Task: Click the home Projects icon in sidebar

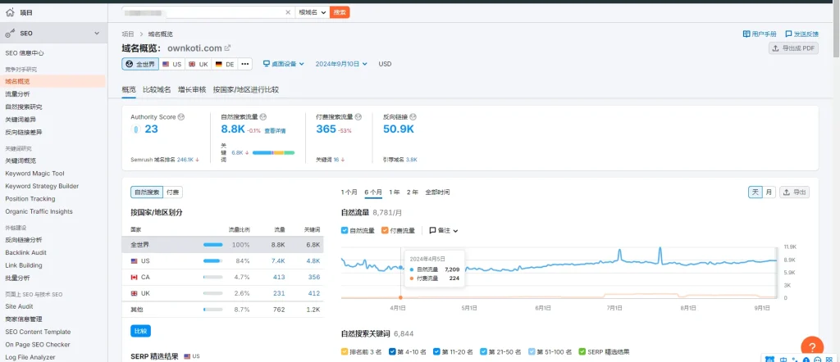Action: point(10,13)
